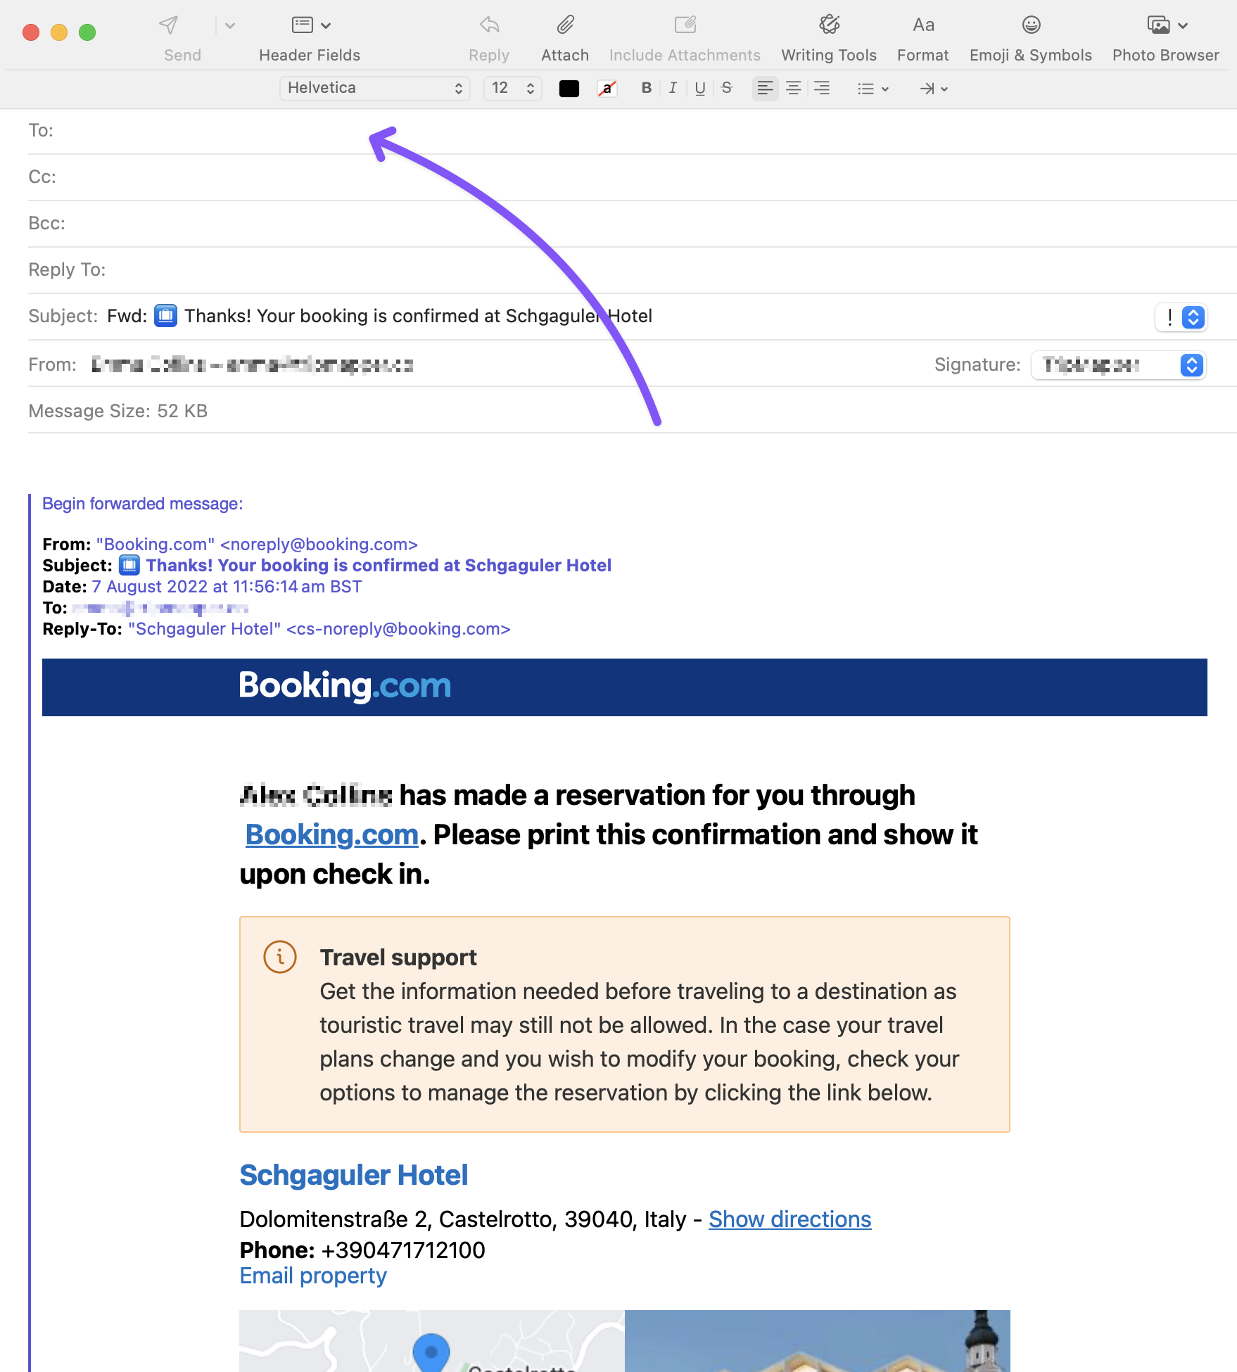Viewport: 1237px width, 1372px height.
Task: Click the 'Begin forwarded message:' text
Action: tap(143, 504)
